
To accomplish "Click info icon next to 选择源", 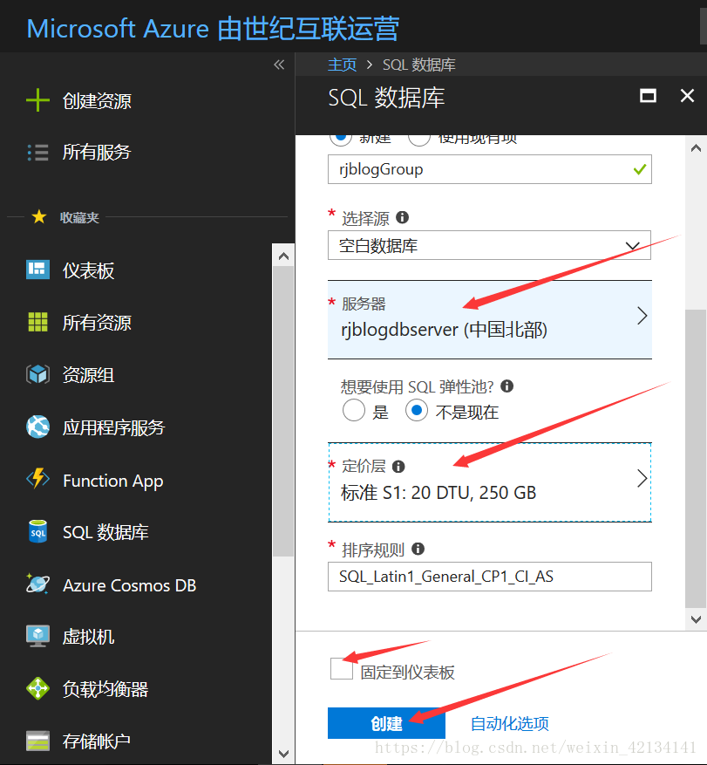I will click(402, 217).
